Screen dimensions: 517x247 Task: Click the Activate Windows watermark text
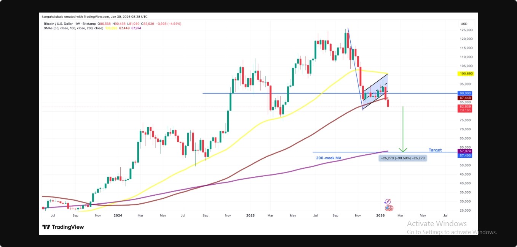(x=437, y=223)
